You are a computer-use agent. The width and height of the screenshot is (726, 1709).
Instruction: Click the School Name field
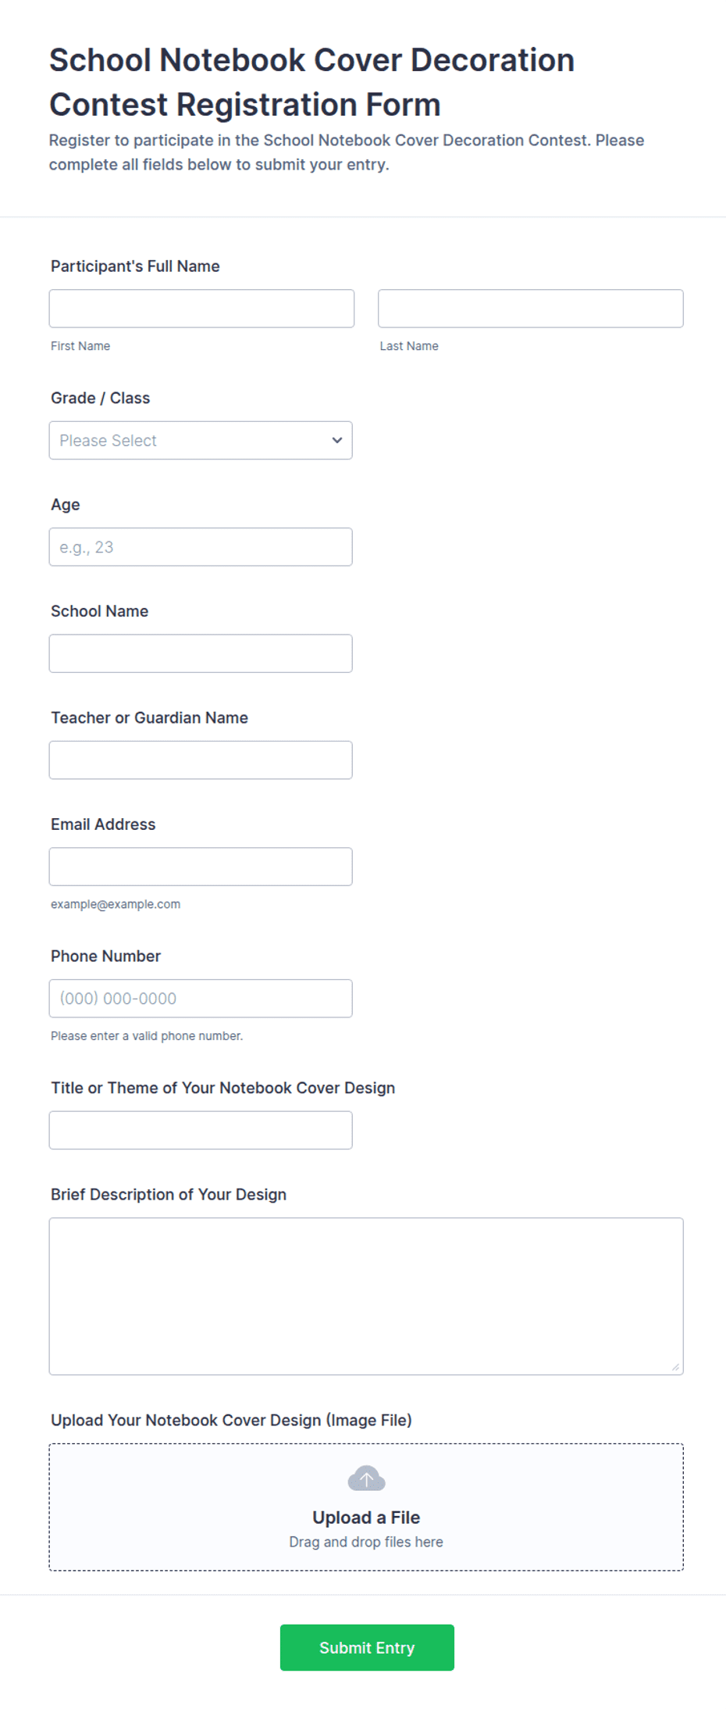(201, 653)
